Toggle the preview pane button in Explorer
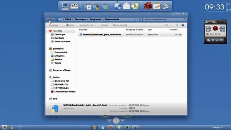Image resolution: width=231 pixels, height=130 pixels. (x=176, y=25)
